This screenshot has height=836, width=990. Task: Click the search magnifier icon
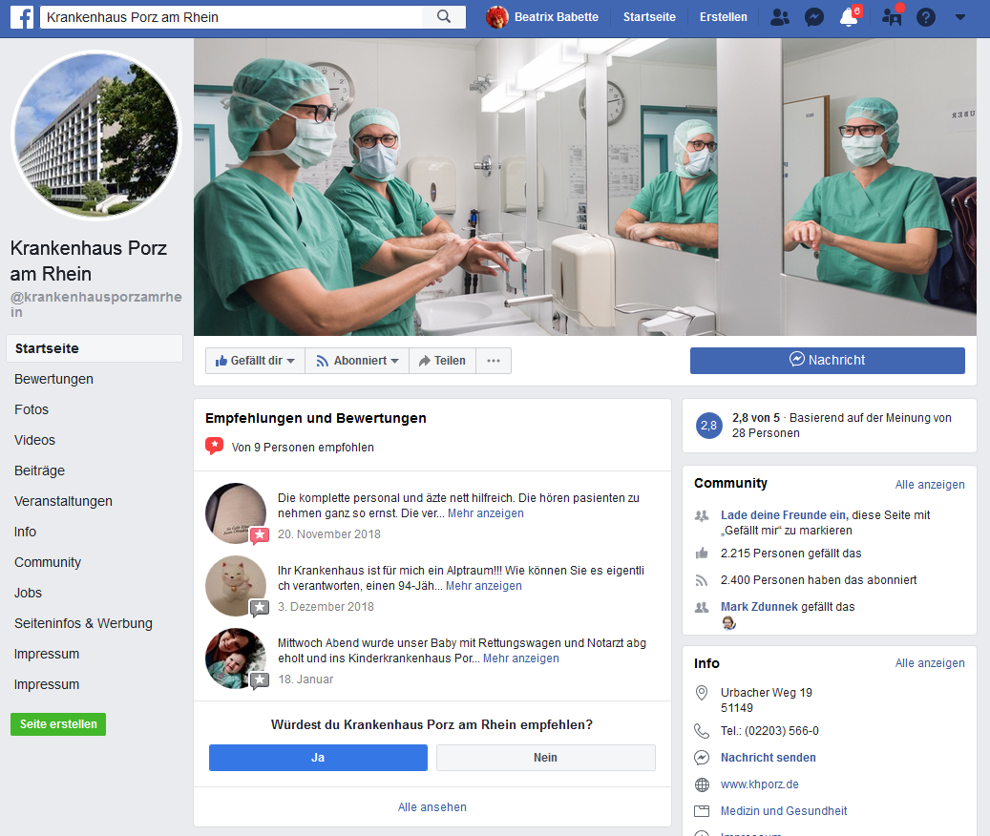tap(444, 17)
